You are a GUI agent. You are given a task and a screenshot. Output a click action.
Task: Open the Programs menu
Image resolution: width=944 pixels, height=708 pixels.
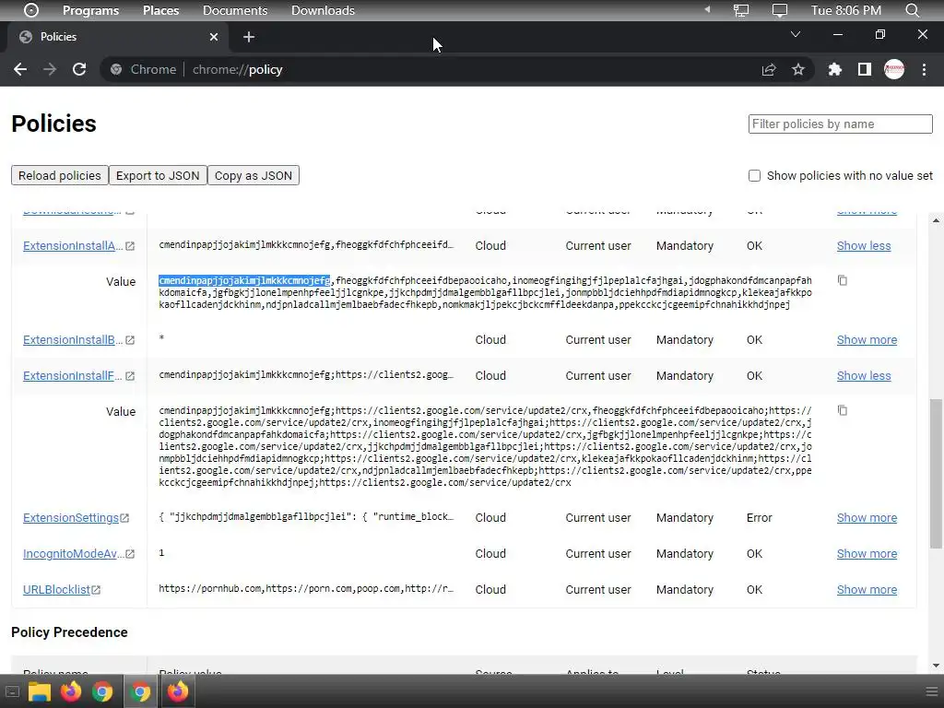[91, 10]
